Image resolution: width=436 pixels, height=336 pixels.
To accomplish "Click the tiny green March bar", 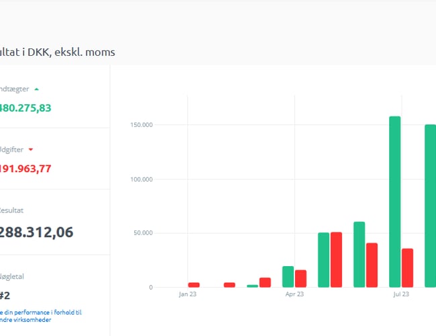I will tap(252, 286).
